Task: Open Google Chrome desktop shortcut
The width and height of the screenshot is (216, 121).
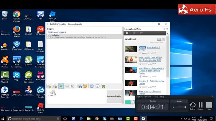Action: pyautogui.click(x=17, y=16)
